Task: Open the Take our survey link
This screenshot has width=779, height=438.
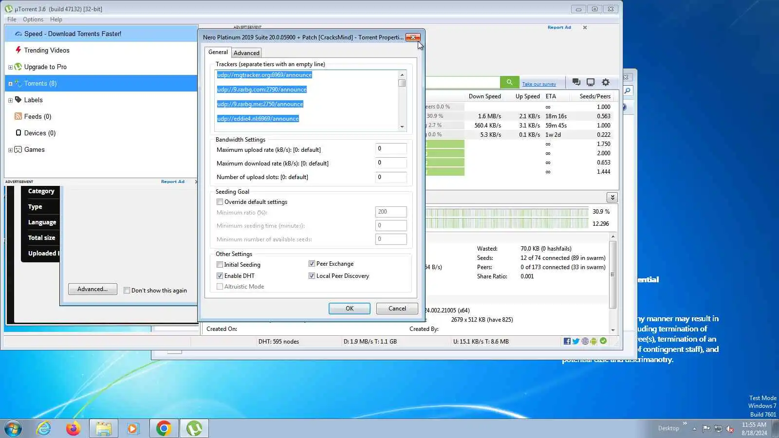Action: [539, 84]
